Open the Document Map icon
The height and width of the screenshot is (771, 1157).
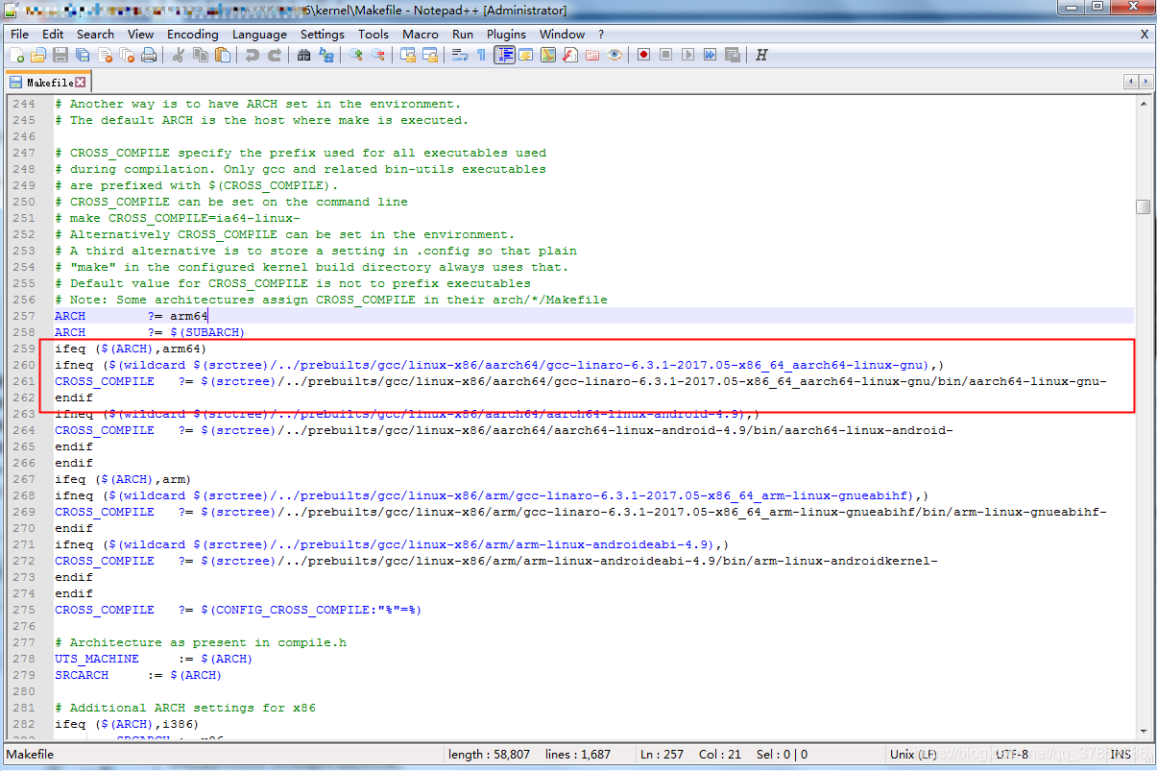click(x=547, y=55)
